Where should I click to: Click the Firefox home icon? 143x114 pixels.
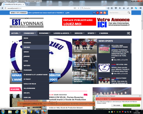(x=124, y=8)
